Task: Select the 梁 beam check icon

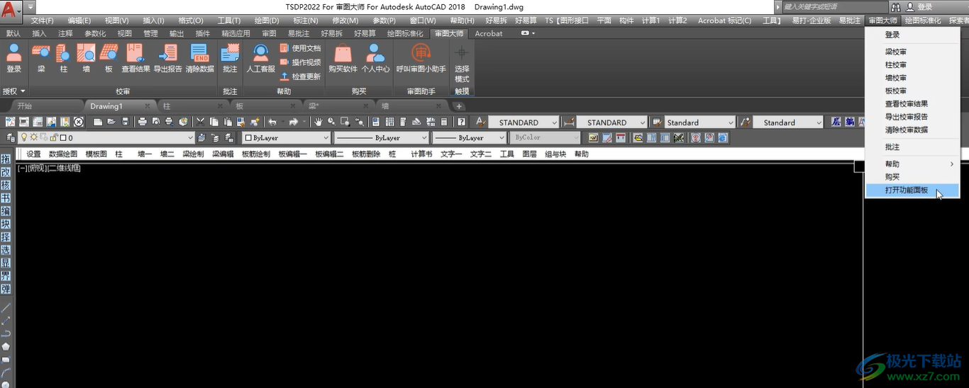Action: pos(41,58)
